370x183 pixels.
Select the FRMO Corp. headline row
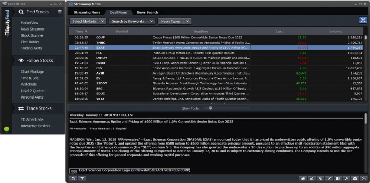216,63
